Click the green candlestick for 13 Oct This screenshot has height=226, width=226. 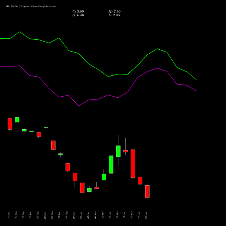(x=111, y=165)
